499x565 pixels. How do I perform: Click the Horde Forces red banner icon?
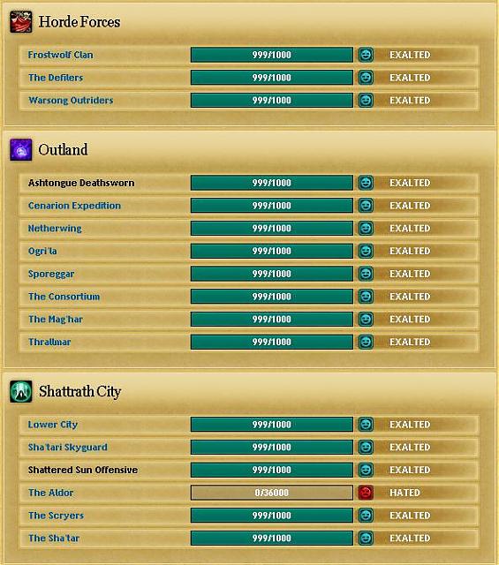click(21, 22)
